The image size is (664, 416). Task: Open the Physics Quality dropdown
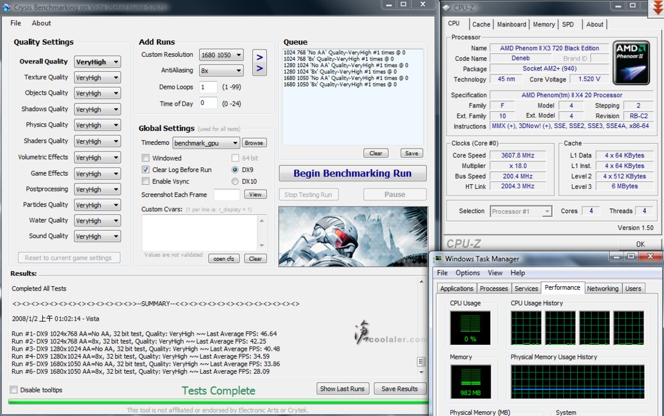click(97, 125)
